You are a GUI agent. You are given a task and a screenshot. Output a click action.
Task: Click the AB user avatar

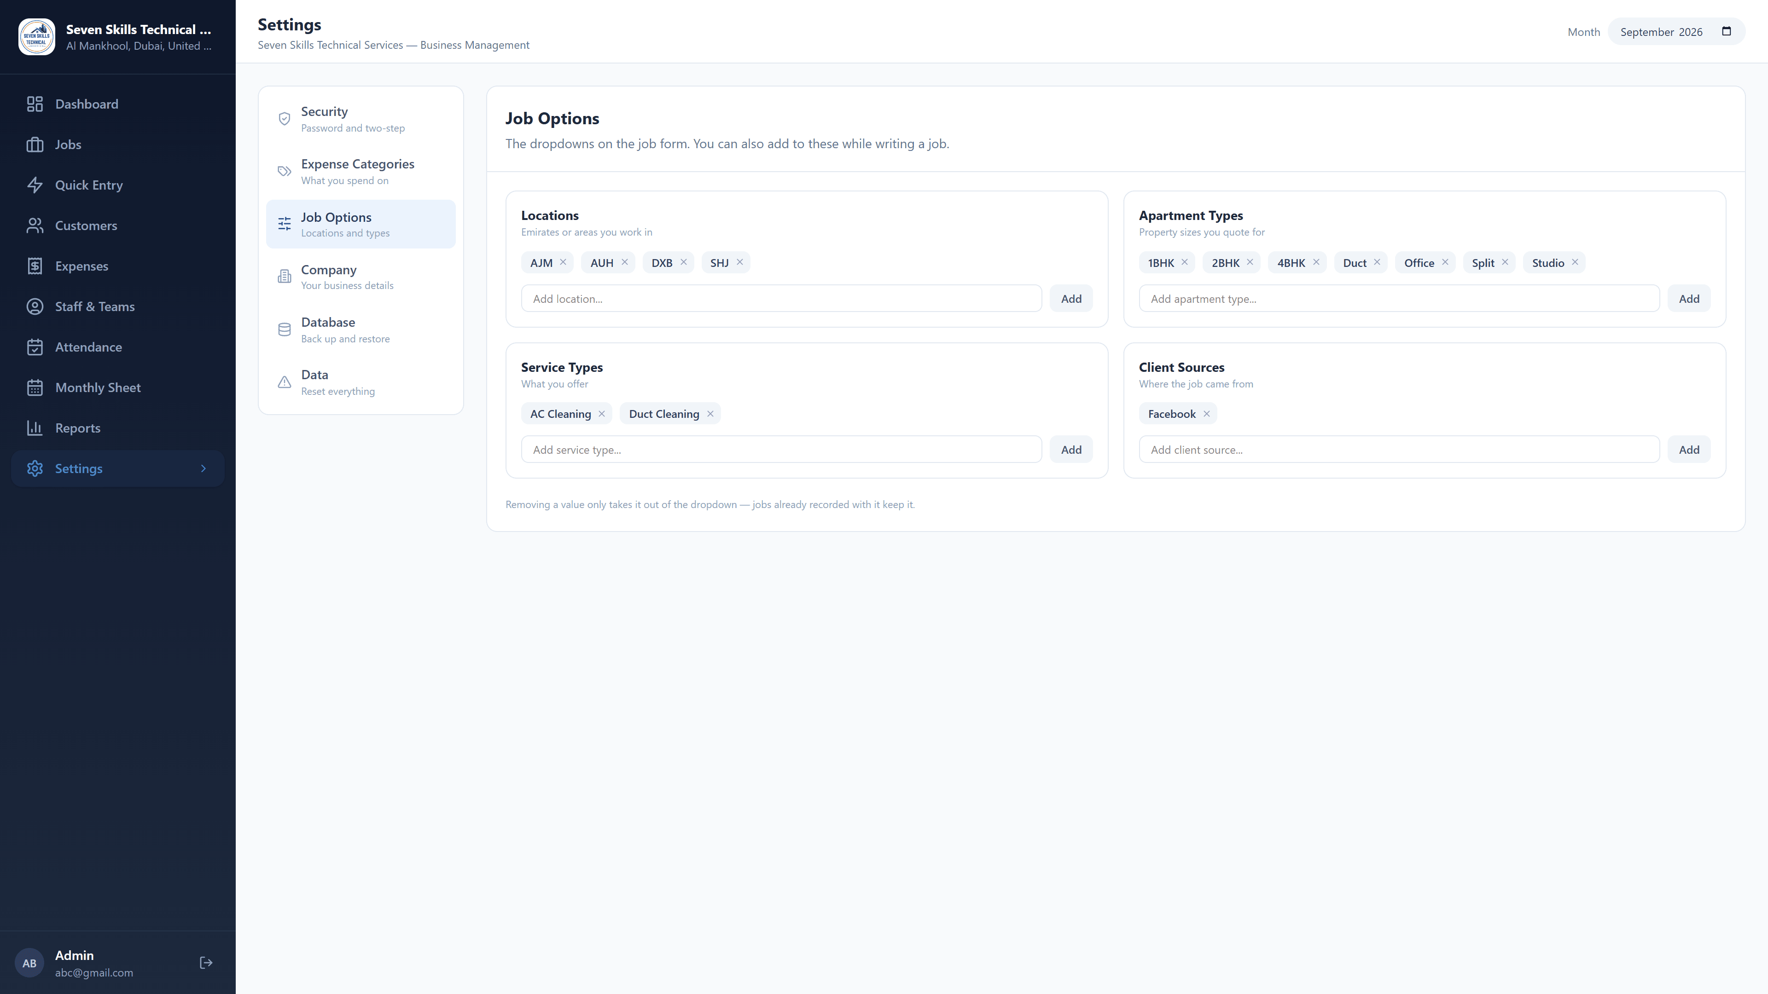[x=29, y=963]
